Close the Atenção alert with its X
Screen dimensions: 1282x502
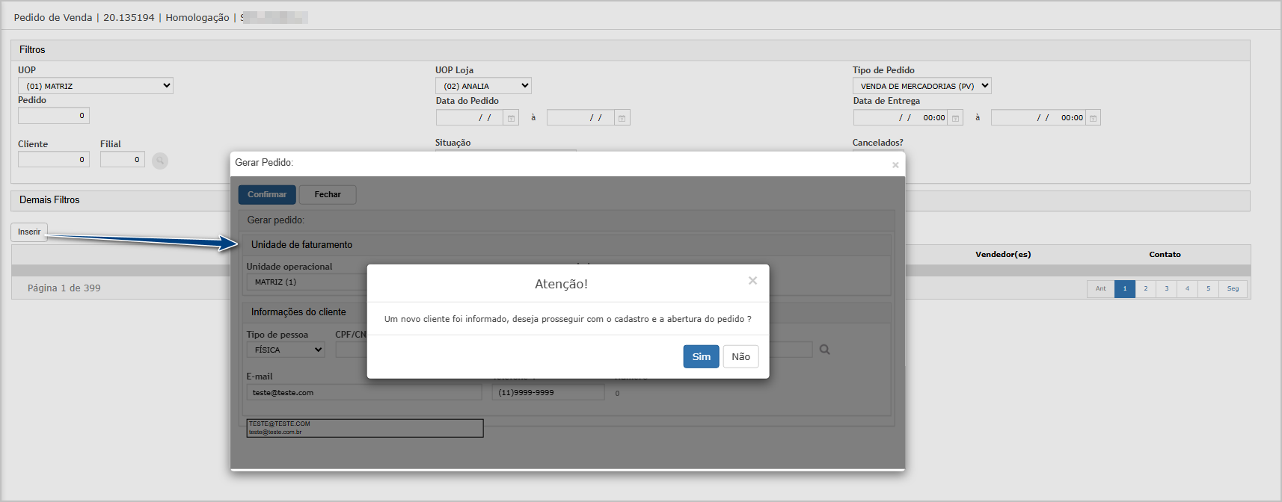click(752, 281)
